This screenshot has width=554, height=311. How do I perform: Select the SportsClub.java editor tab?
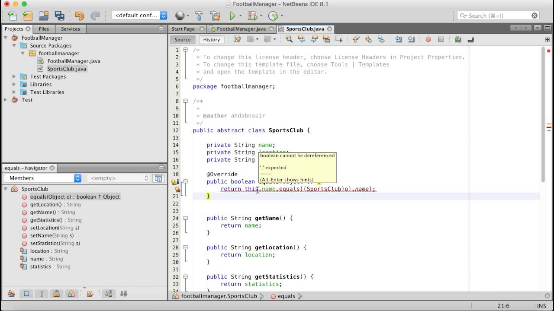coord(305,29)
